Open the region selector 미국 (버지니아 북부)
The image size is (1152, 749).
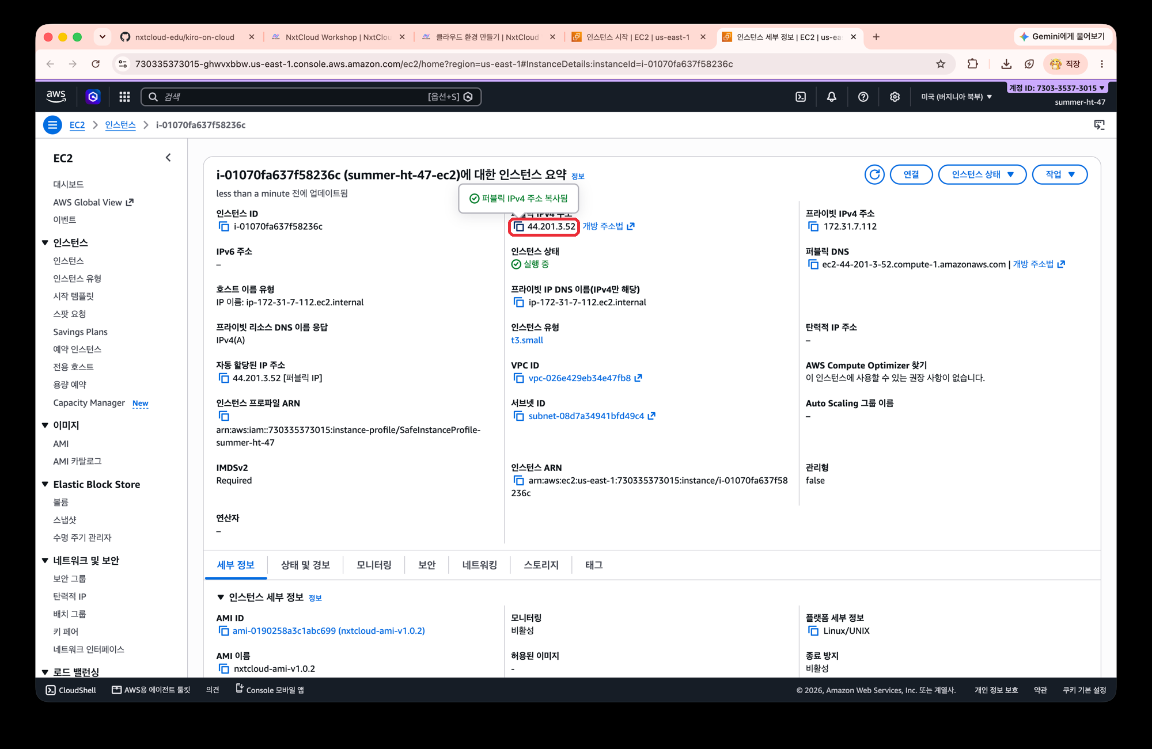956,97
